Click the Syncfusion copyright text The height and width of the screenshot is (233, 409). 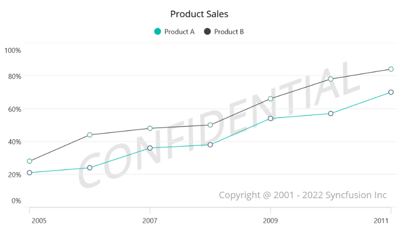pyautogui.click(x=303, y=195)
